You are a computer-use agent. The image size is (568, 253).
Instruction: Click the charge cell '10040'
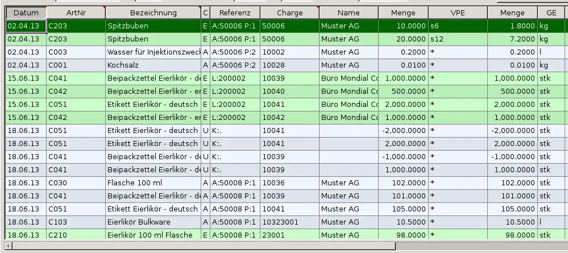(289, 92)
